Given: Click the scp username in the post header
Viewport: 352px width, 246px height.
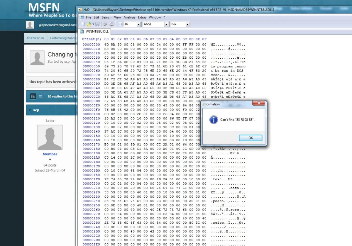Looking at the screenshot, I should [x=36, y=110].
